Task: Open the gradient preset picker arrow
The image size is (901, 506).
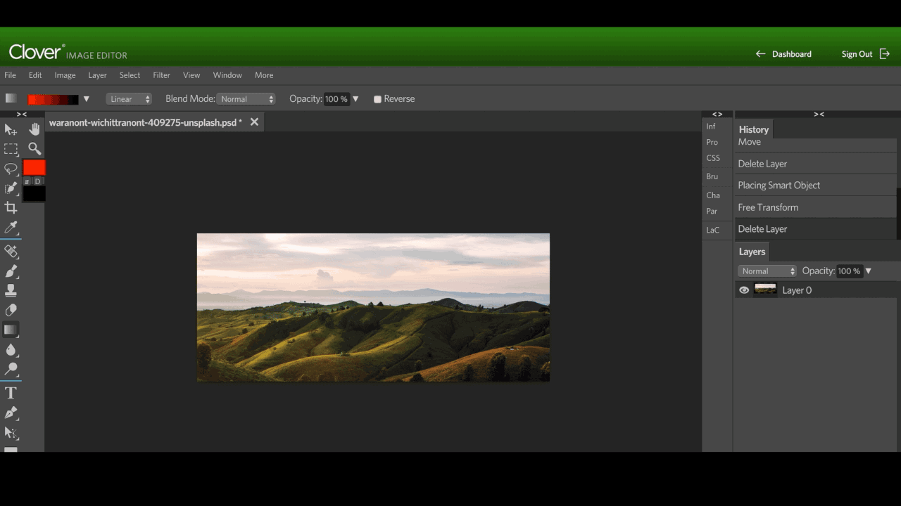Action: pyautogui.click(x=87, y=99)
